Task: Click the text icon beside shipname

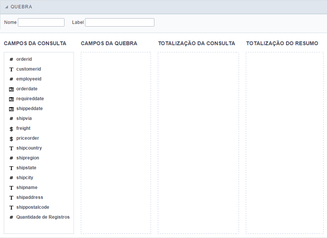Action: pyautogui.click(x=11, y=188)
